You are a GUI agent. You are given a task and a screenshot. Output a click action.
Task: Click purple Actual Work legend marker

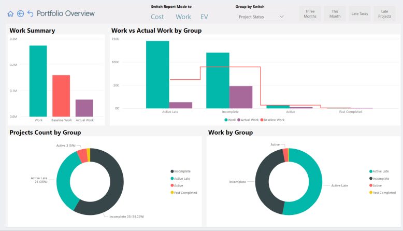(239, 120)
